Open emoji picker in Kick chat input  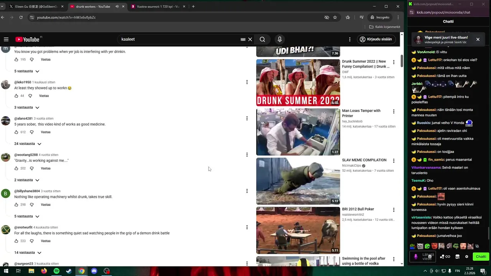pos(430,256)
